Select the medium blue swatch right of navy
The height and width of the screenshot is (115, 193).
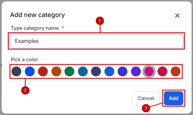[x=109, y=72]
